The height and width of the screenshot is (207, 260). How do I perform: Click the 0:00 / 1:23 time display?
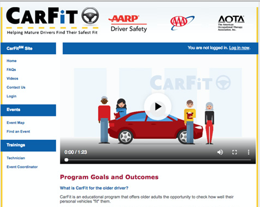[x=76, y=152]
